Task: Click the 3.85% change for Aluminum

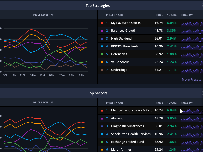Action: pos(172,118)
